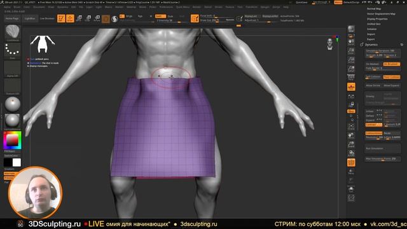Click the Scroll canvas icon
Screen dimensions: 407x229
point(351,43)
